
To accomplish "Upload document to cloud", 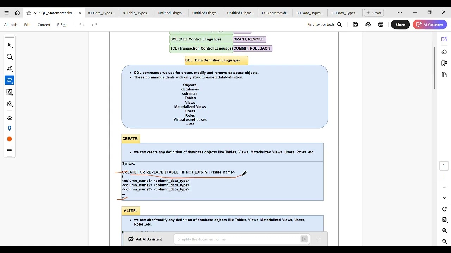I will tap(368, 25).
